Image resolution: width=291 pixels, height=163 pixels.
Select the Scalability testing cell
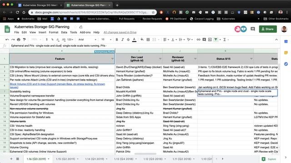coord(62,91)
